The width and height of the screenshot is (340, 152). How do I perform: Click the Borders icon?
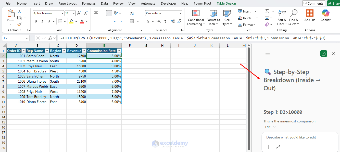pos(60,21)
